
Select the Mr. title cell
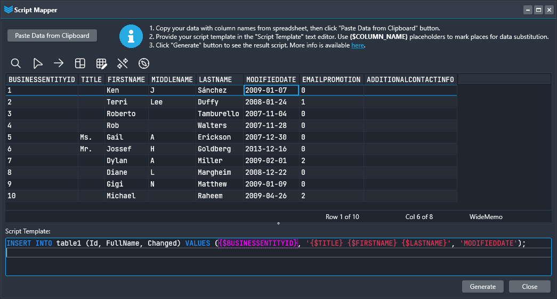point(91,149)
